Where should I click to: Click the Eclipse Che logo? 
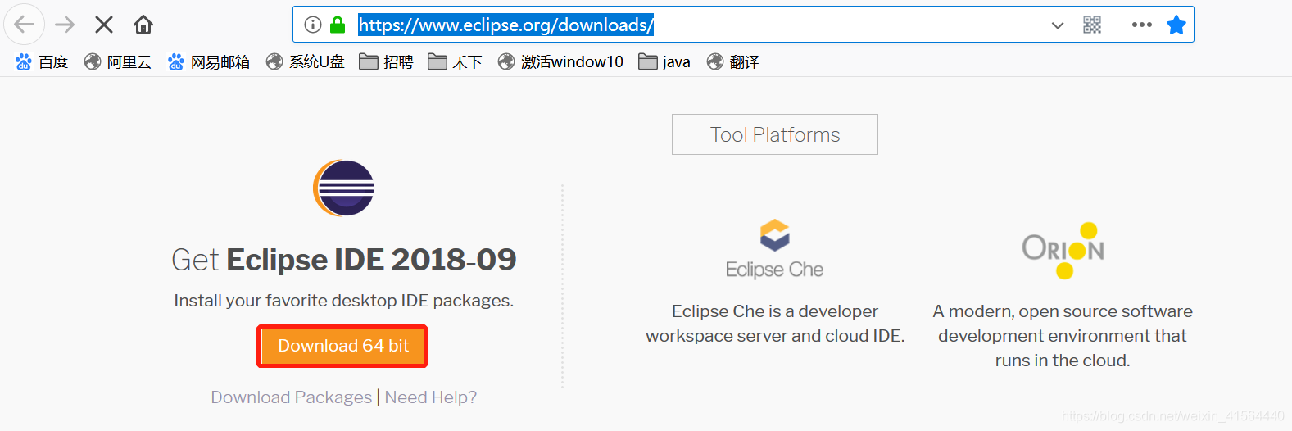[x=774, y=250]
